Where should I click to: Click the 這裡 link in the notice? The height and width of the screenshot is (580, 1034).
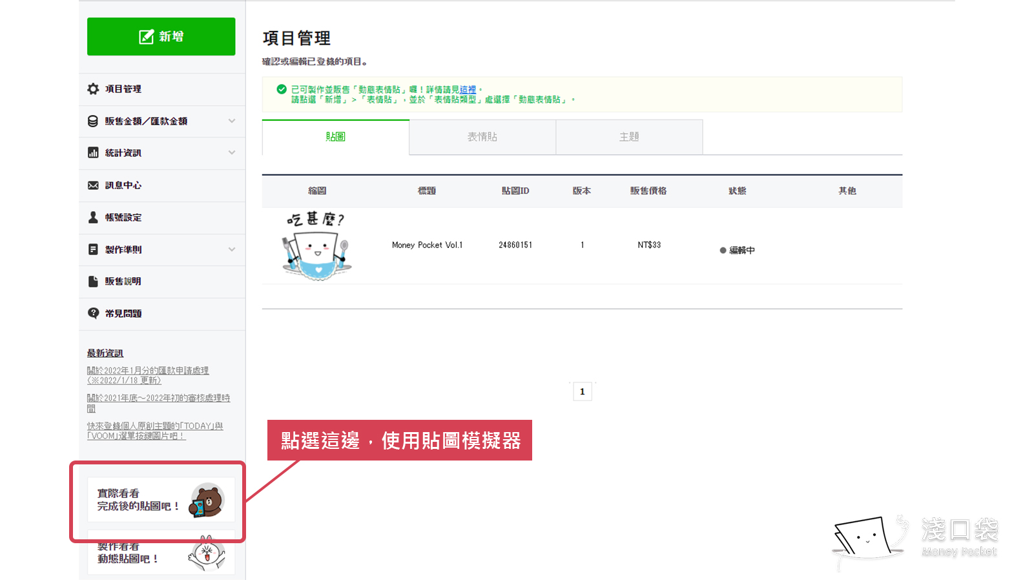[x=468, y=90]
